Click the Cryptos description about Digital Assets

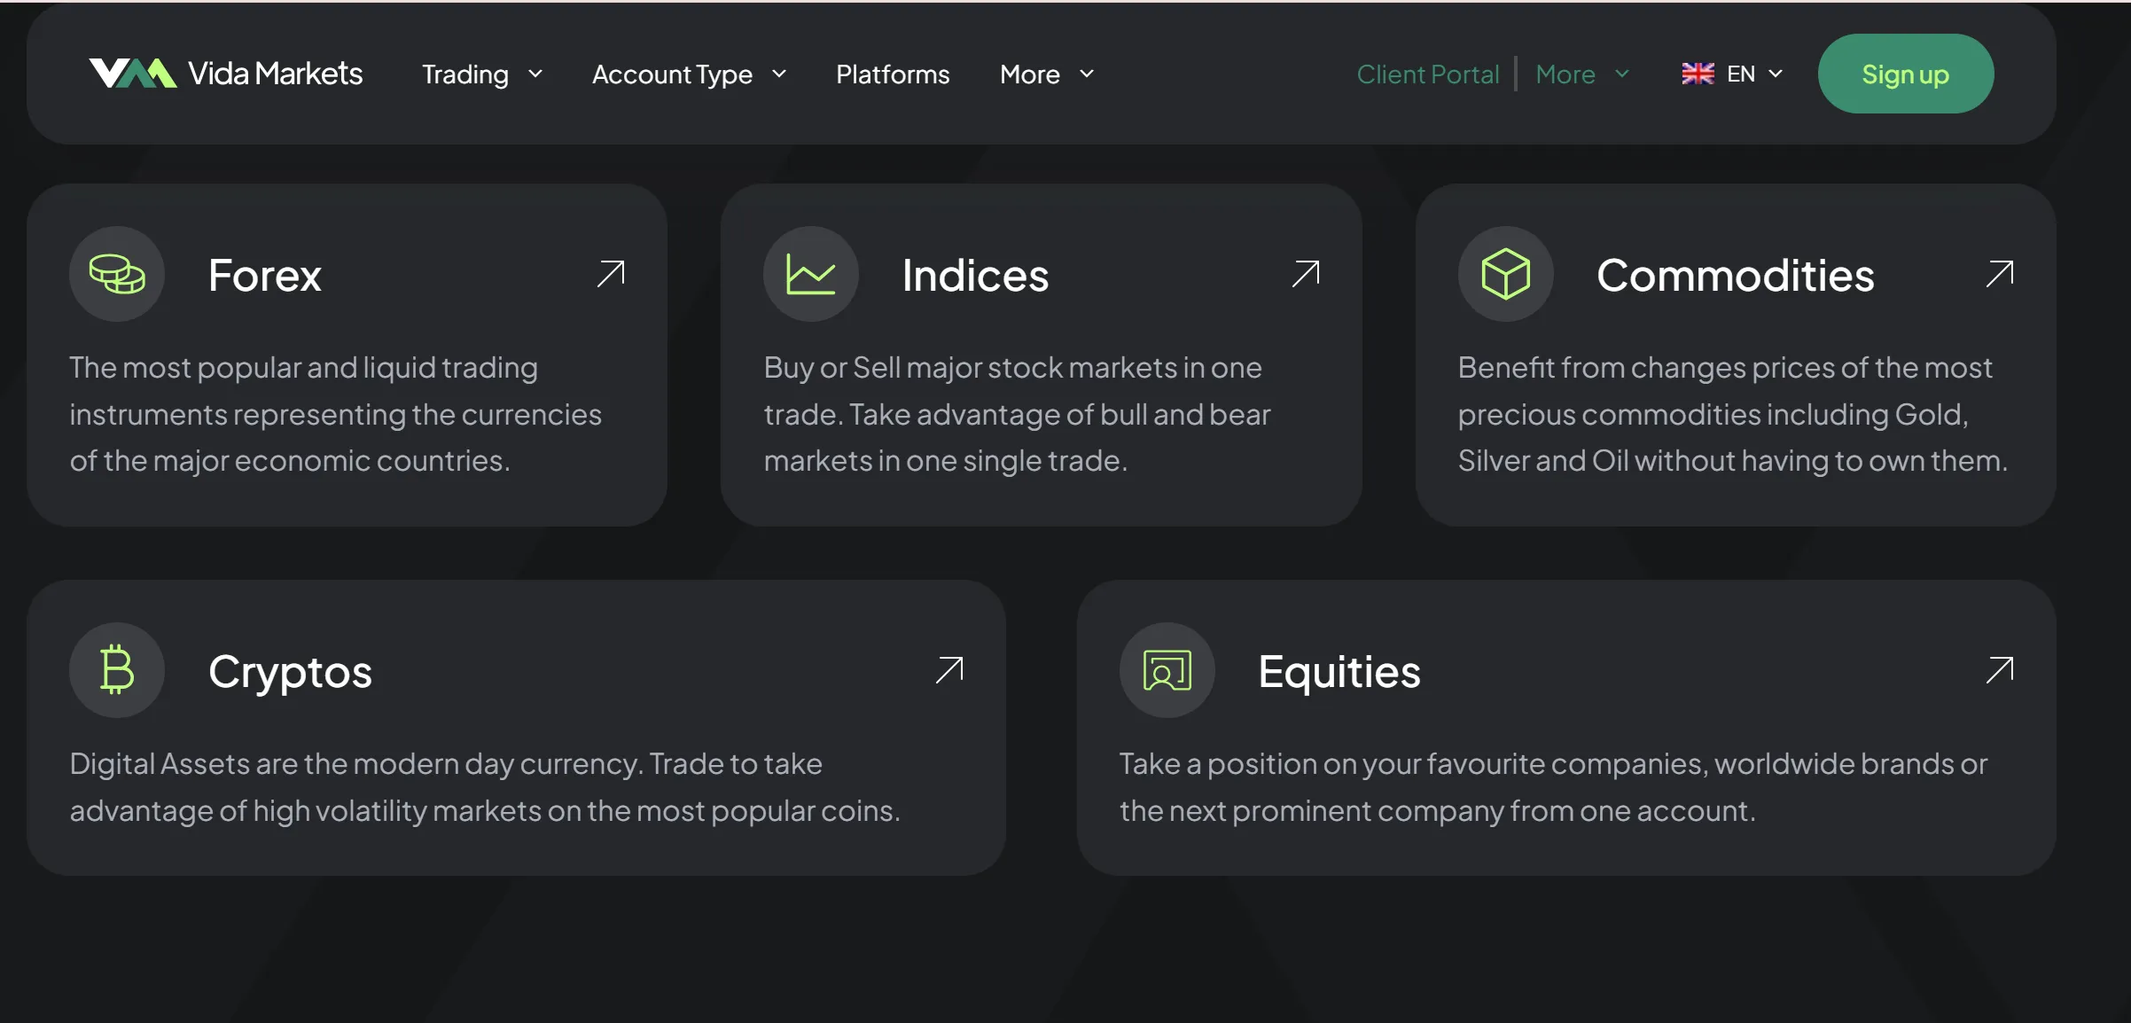(x=485, y=787)
